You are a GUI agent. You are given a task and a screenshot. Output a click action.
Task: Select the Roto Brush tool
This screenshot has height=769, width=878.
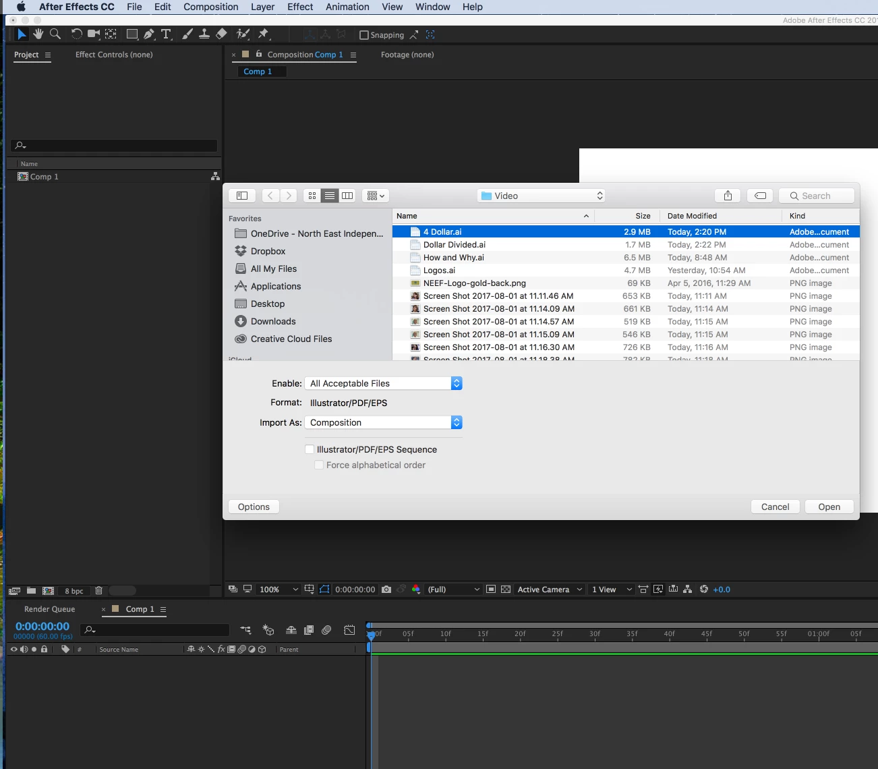[243, 34]
